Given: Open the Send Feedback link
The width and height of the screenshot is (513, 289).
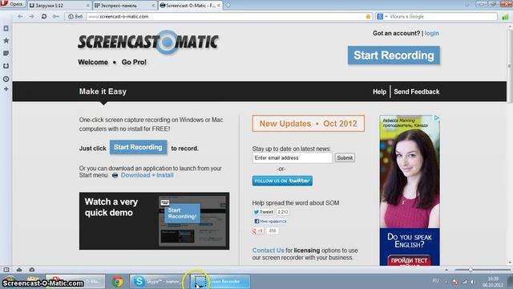Looking at the screenshot, I should pyautogui.click(x=417, y=92).
